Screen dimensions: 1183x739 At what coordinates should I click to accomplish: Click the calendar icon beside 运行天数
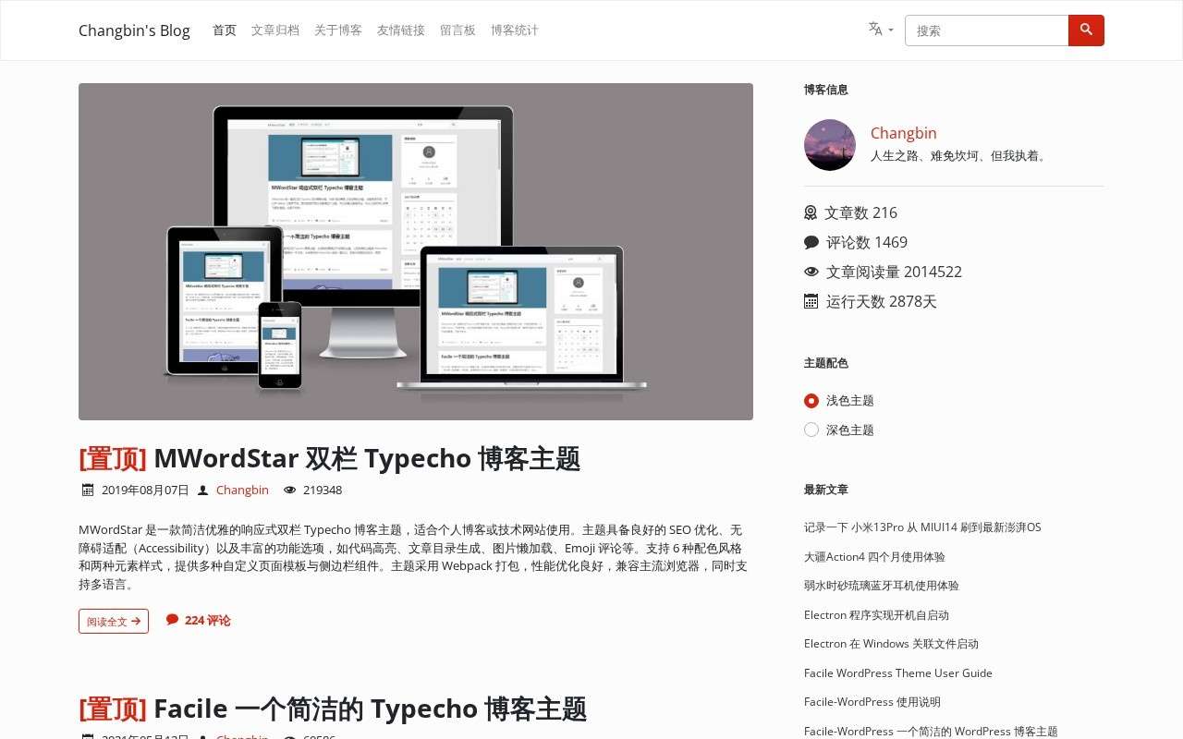click(x=811, y=301)
